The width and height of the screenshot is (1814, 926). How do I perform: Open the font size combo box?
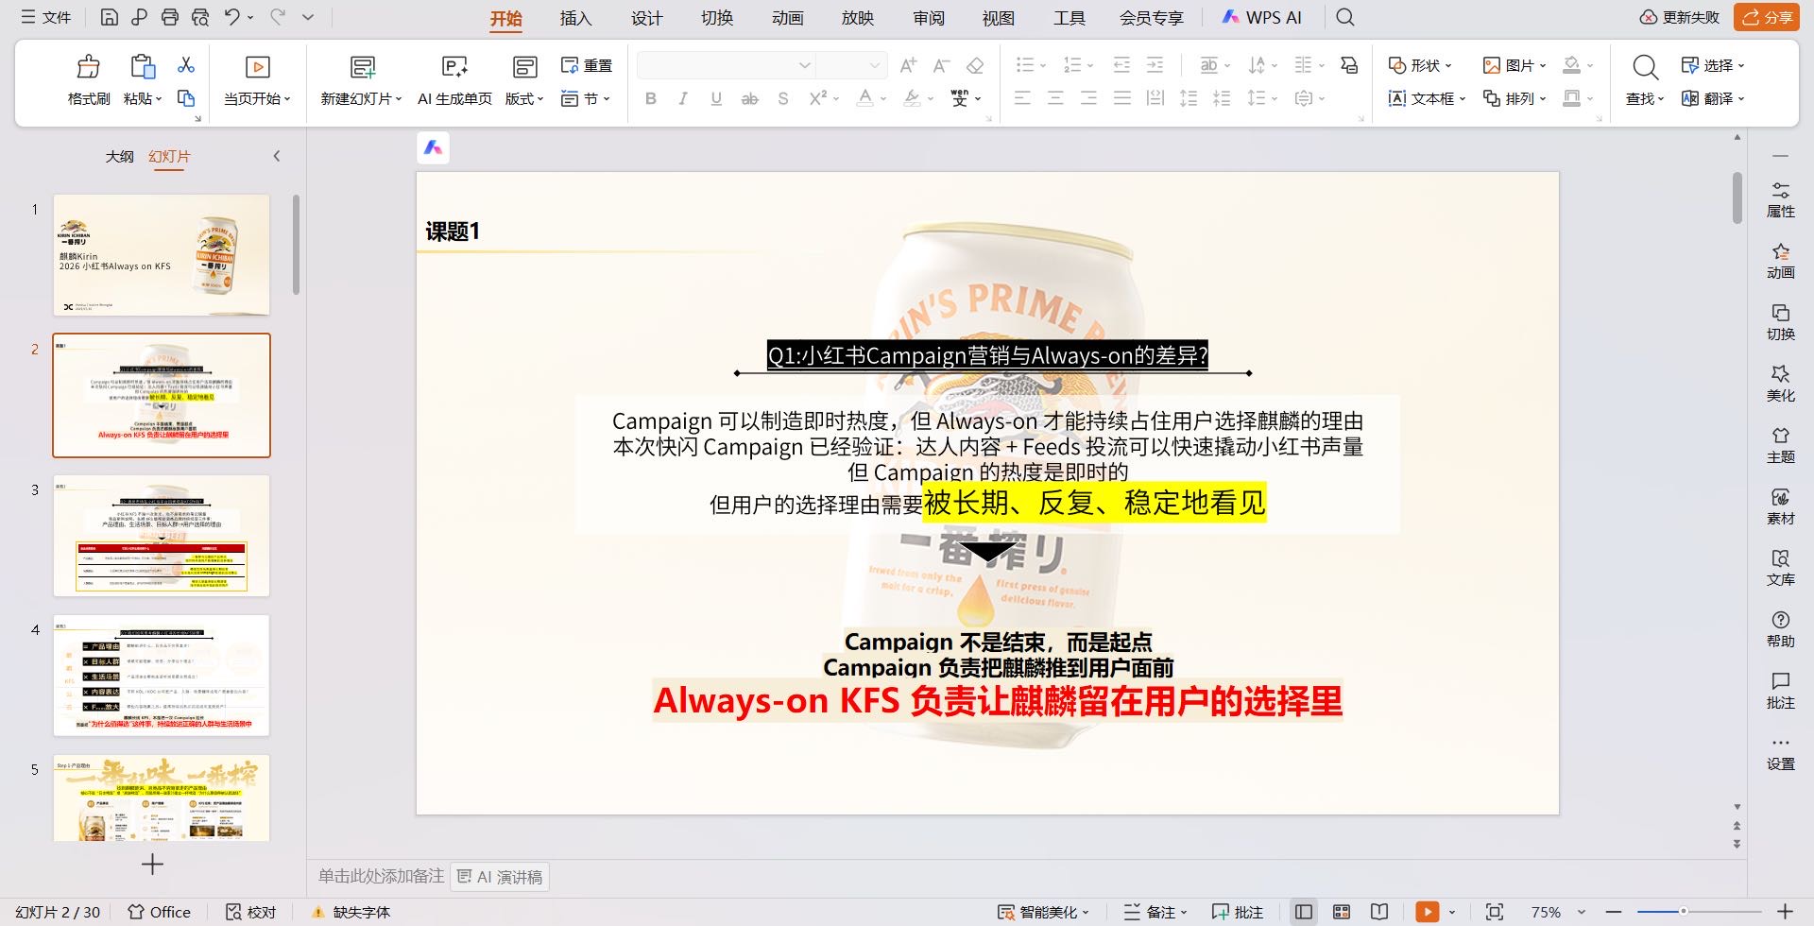pyautogui.click(x=850, y=65)
